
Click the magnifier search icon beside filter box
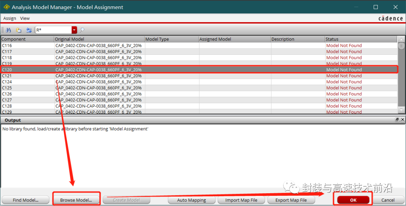(82, 30)
